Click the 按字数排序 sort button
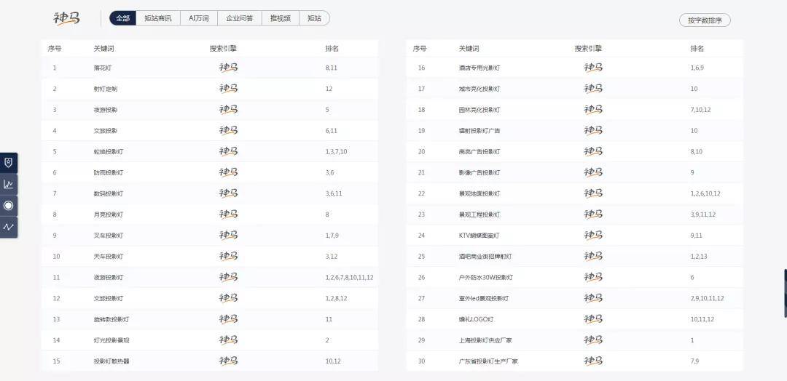Image resolution: width=787 pixels, height=381 pixels. tap(705, 20)
